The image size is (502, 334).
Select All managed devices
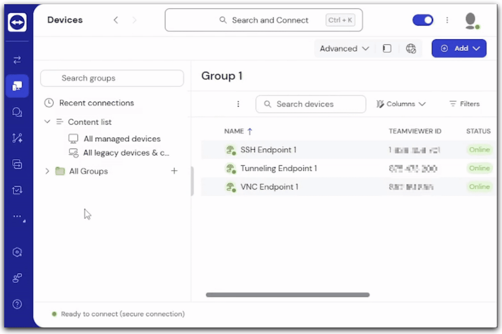[x=122, y=139]
